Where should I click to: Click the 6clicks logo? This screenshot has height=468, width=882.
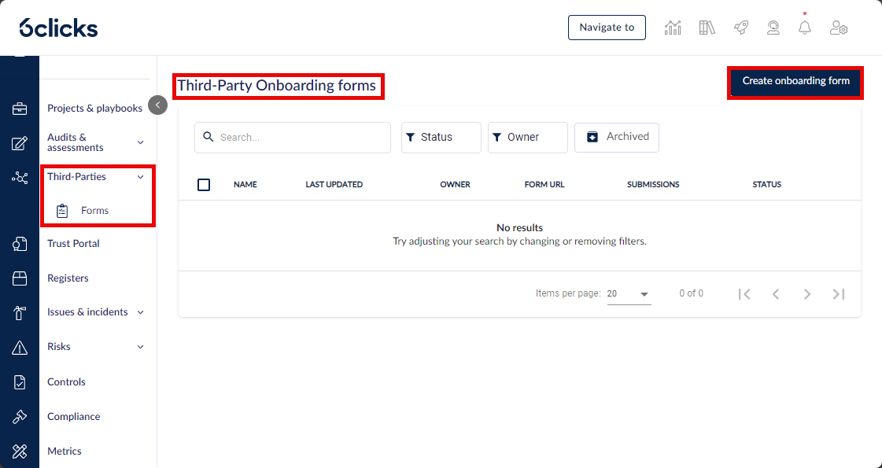58,28
